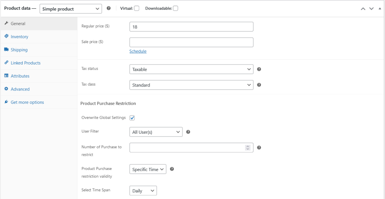The width and height of the screenshot is (385, 199).
Task: Switch to the Inventory tab
Action: pos(19,37)
